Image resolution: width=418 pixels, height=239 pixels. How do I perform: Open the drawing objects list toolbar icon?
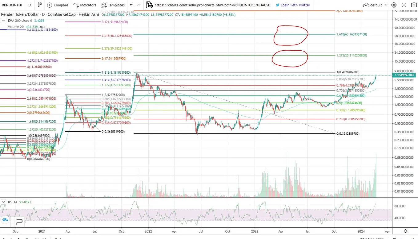click(19, 222)
